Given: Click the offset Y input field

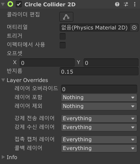Looking at the screenshot, I should (111, 63).
